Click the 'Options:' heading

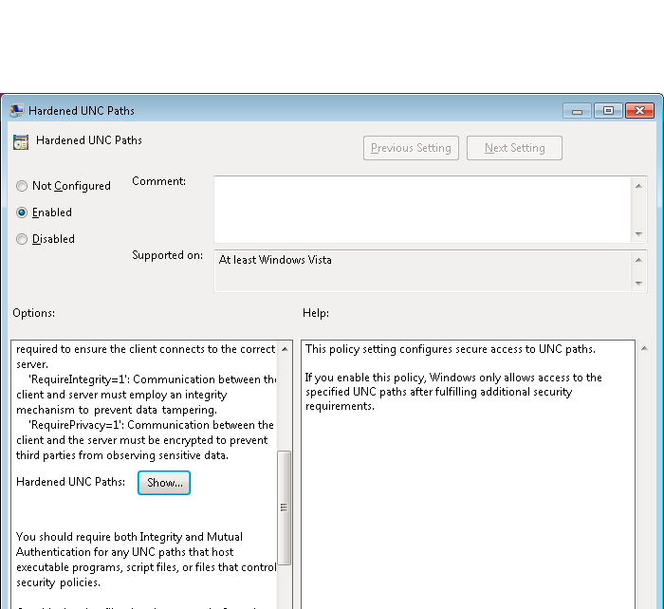[34, 313]
